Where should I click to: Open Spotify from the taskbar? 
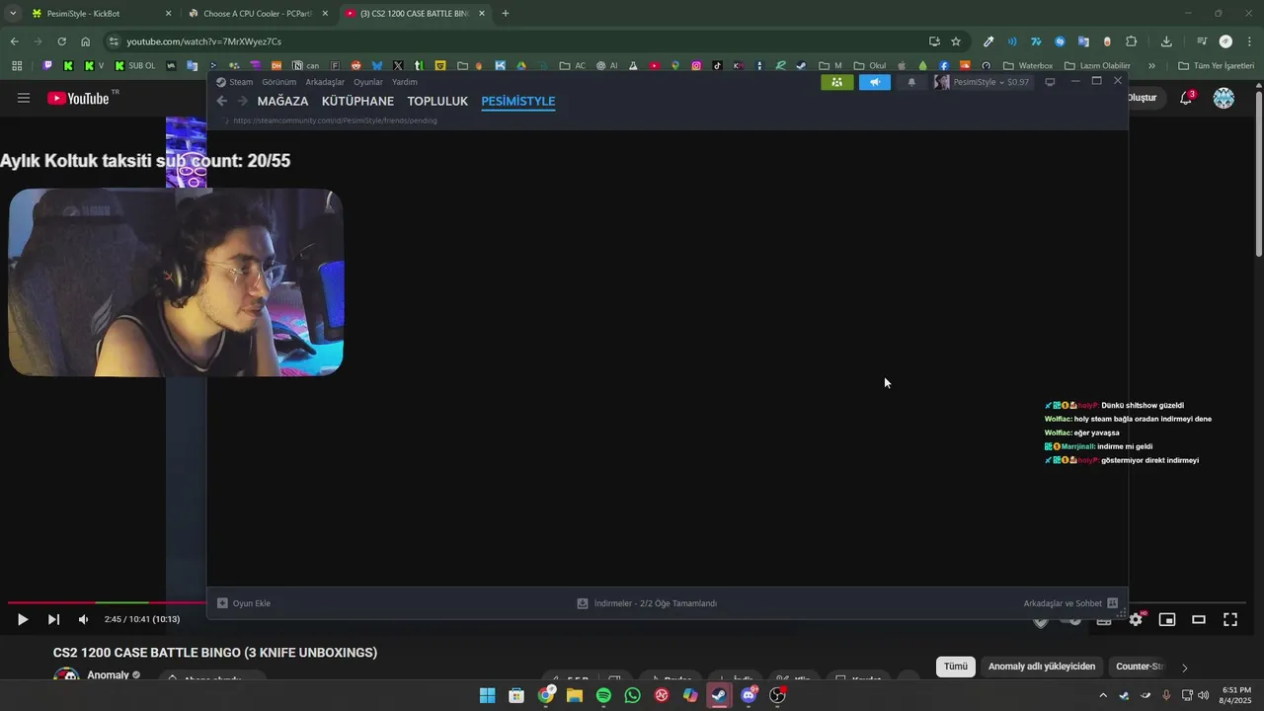603,695
